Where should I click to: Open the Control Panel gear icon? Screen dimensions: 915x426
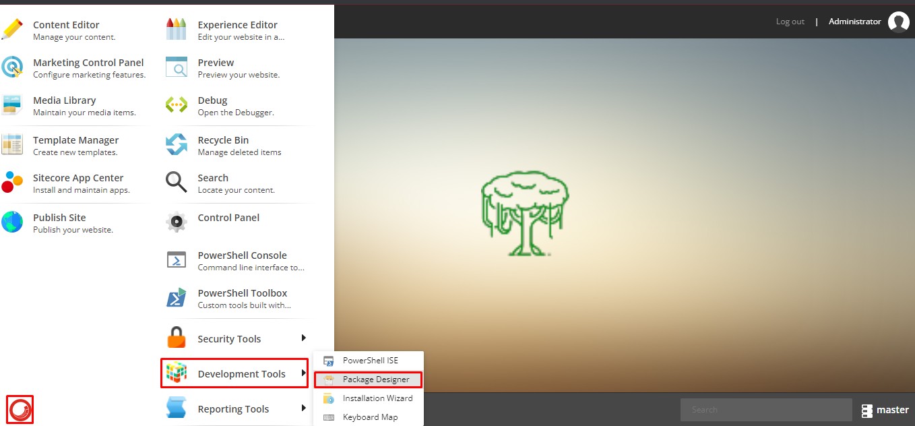[x=177, y=222]
